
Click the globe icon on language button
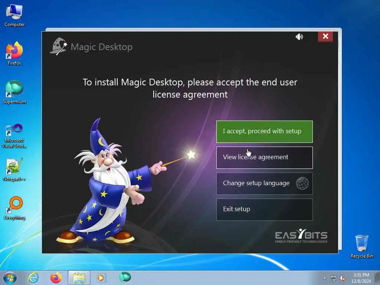pyautogui.click(x=302, y=183)
